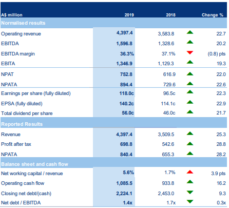The height and width of the screenshot is (208, 229).
Task: Click the green down arrow for Closing net debt
Action: (x=190, y=192)
